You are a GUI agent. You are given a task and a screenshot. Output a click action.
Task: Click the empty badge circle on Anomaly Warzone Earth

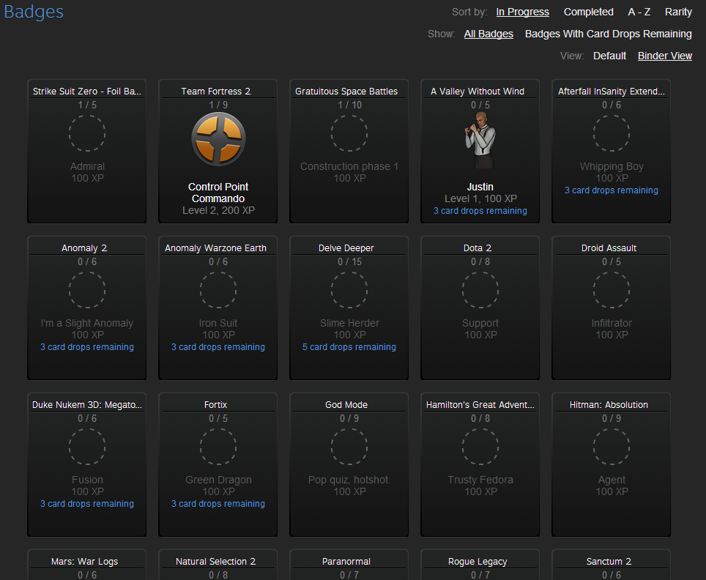pyautogui.click(x=218, y=290)
